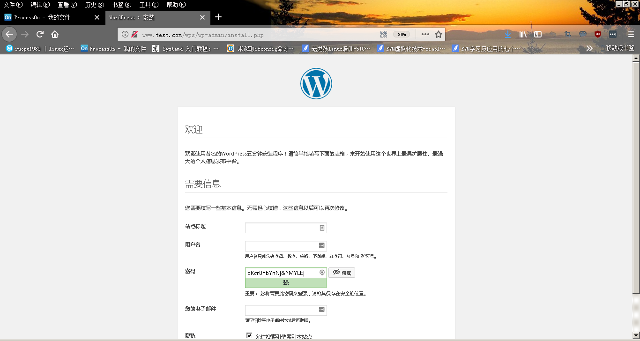Viewport: 640px width, 341px height.
Task: Open a new tab with the plus button
Action: [218, 17]
